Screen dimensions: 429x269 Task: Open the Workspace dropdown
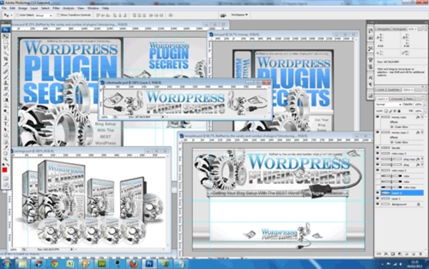coord(240,15)
